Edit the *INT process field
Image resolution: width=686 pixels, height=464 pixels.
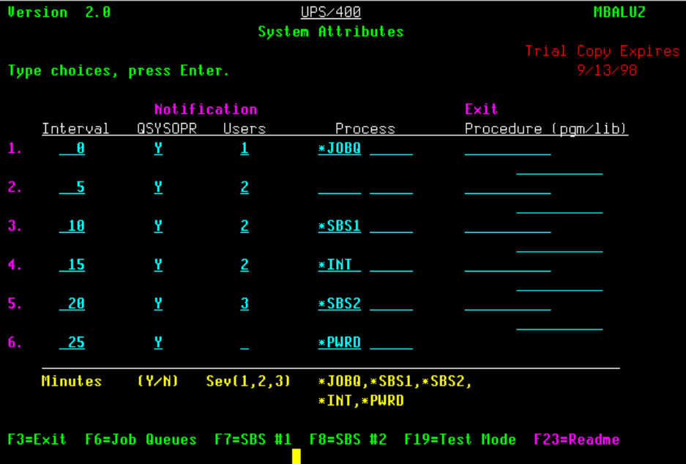pos(340,265)
